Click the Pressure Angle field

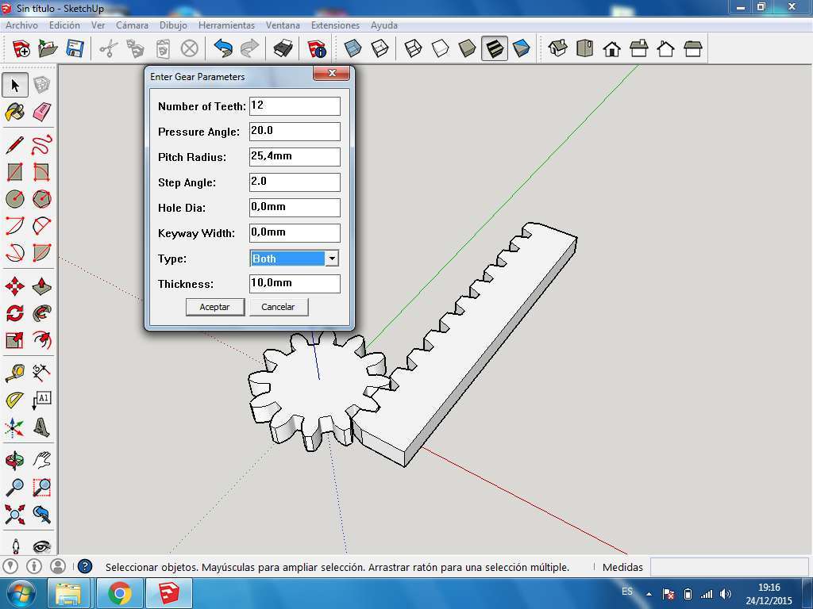point(295,131)
